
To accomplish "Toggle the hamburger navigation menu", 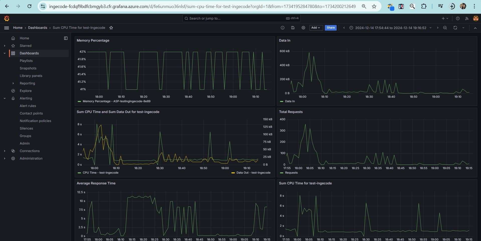I will (7, 28).
